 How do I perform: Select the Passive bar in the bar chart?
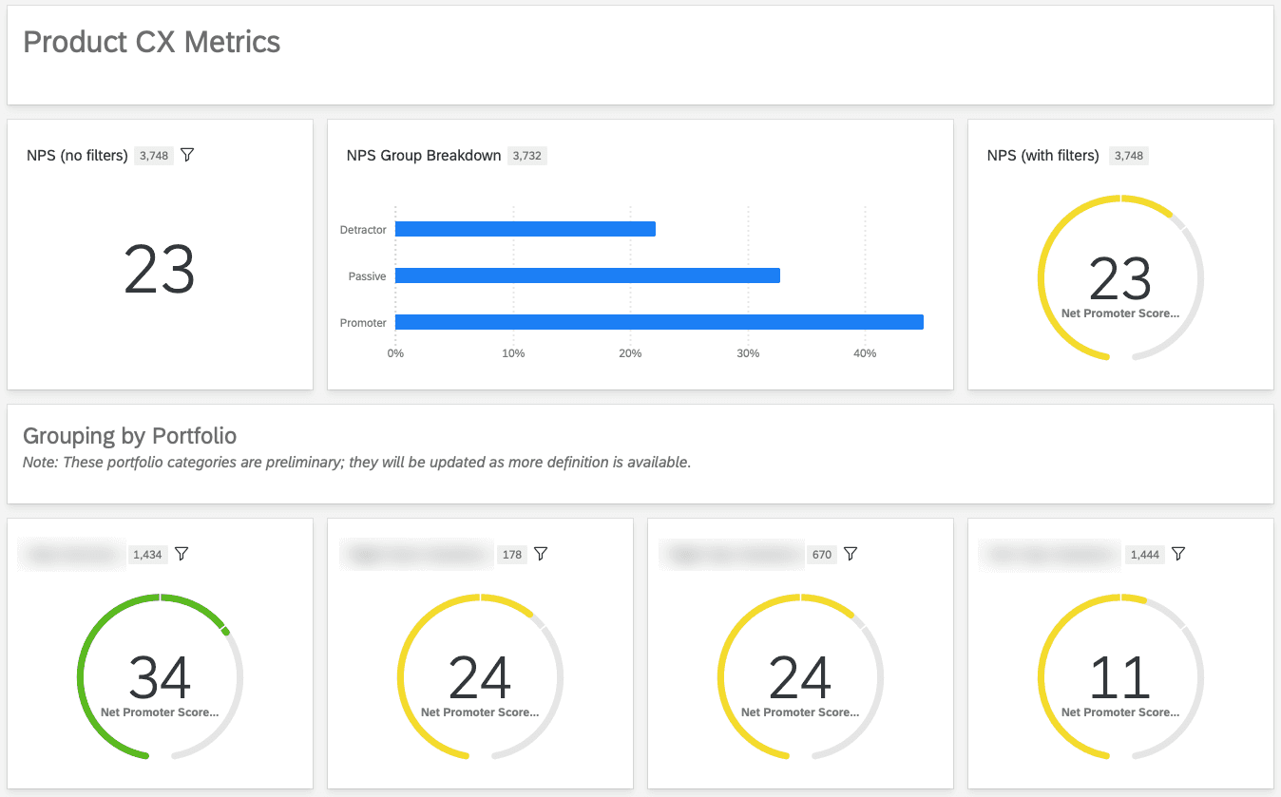pyautogui.click(x=584, y=275)
